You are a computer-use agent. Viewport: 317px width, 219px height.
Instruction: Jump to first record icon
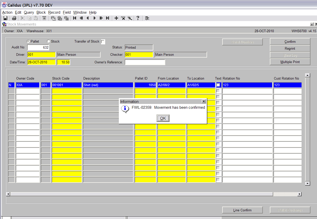(x=75, y=18)
